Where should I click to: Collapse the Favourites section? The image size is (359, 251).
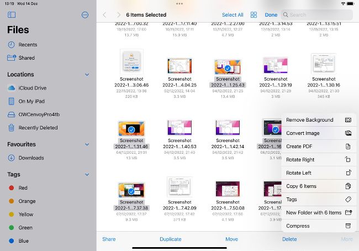tap(87, 144)
